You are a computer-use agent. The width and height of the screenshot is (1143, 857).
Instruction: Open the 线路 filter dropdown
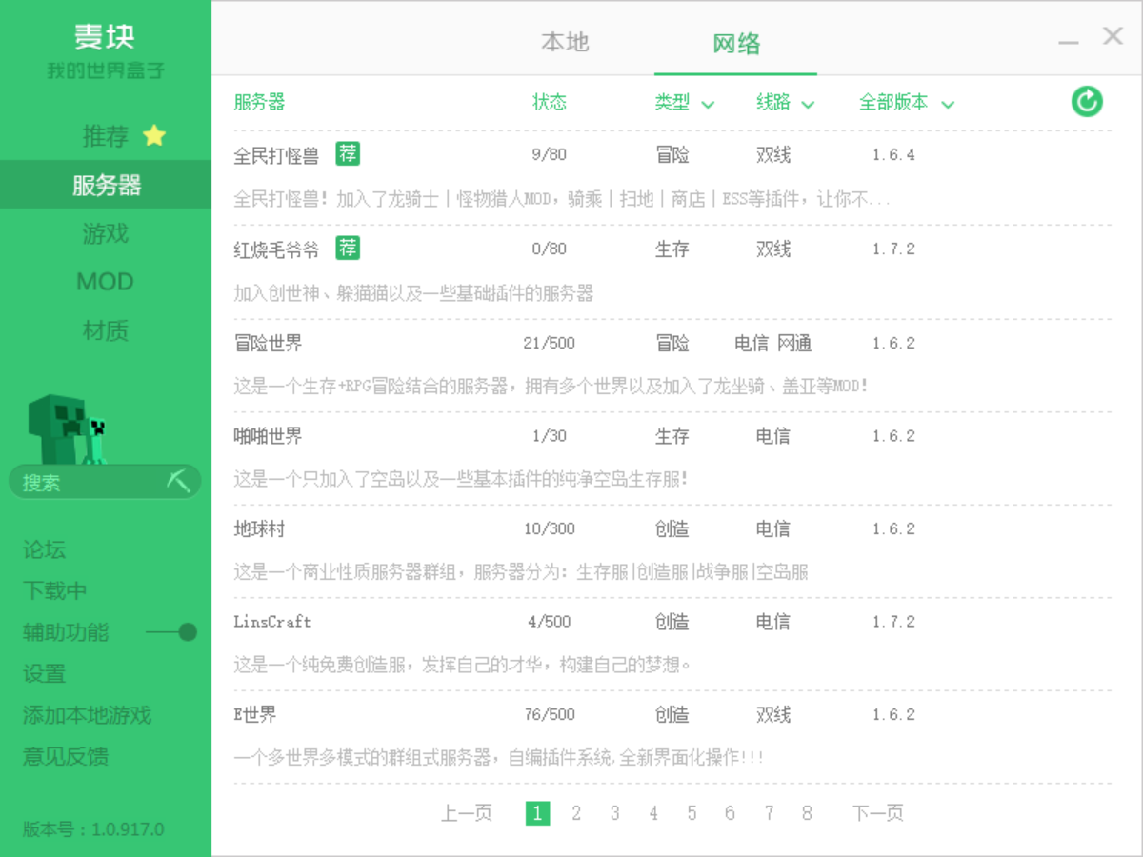(786, 103)
